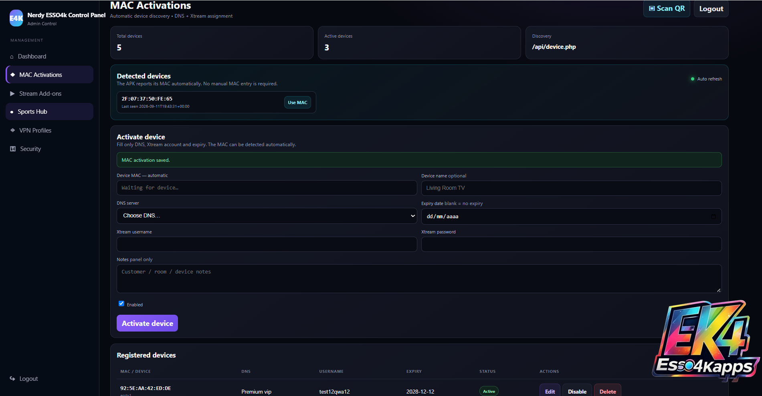The height and width of the screenshot is (396, 762).
Task: Open the Choose DNS dropdown
Action: click(x=267, y=216)
